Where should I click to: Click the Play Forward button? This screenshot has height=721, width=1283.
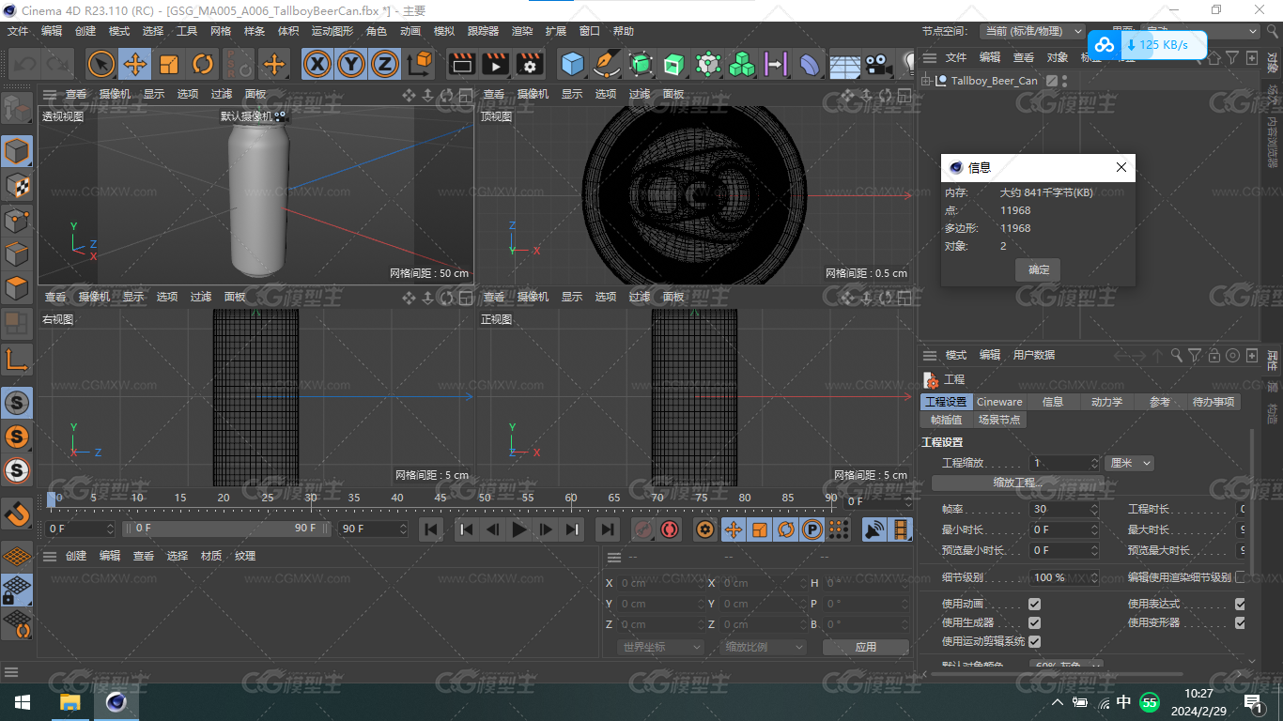point(518,529)
